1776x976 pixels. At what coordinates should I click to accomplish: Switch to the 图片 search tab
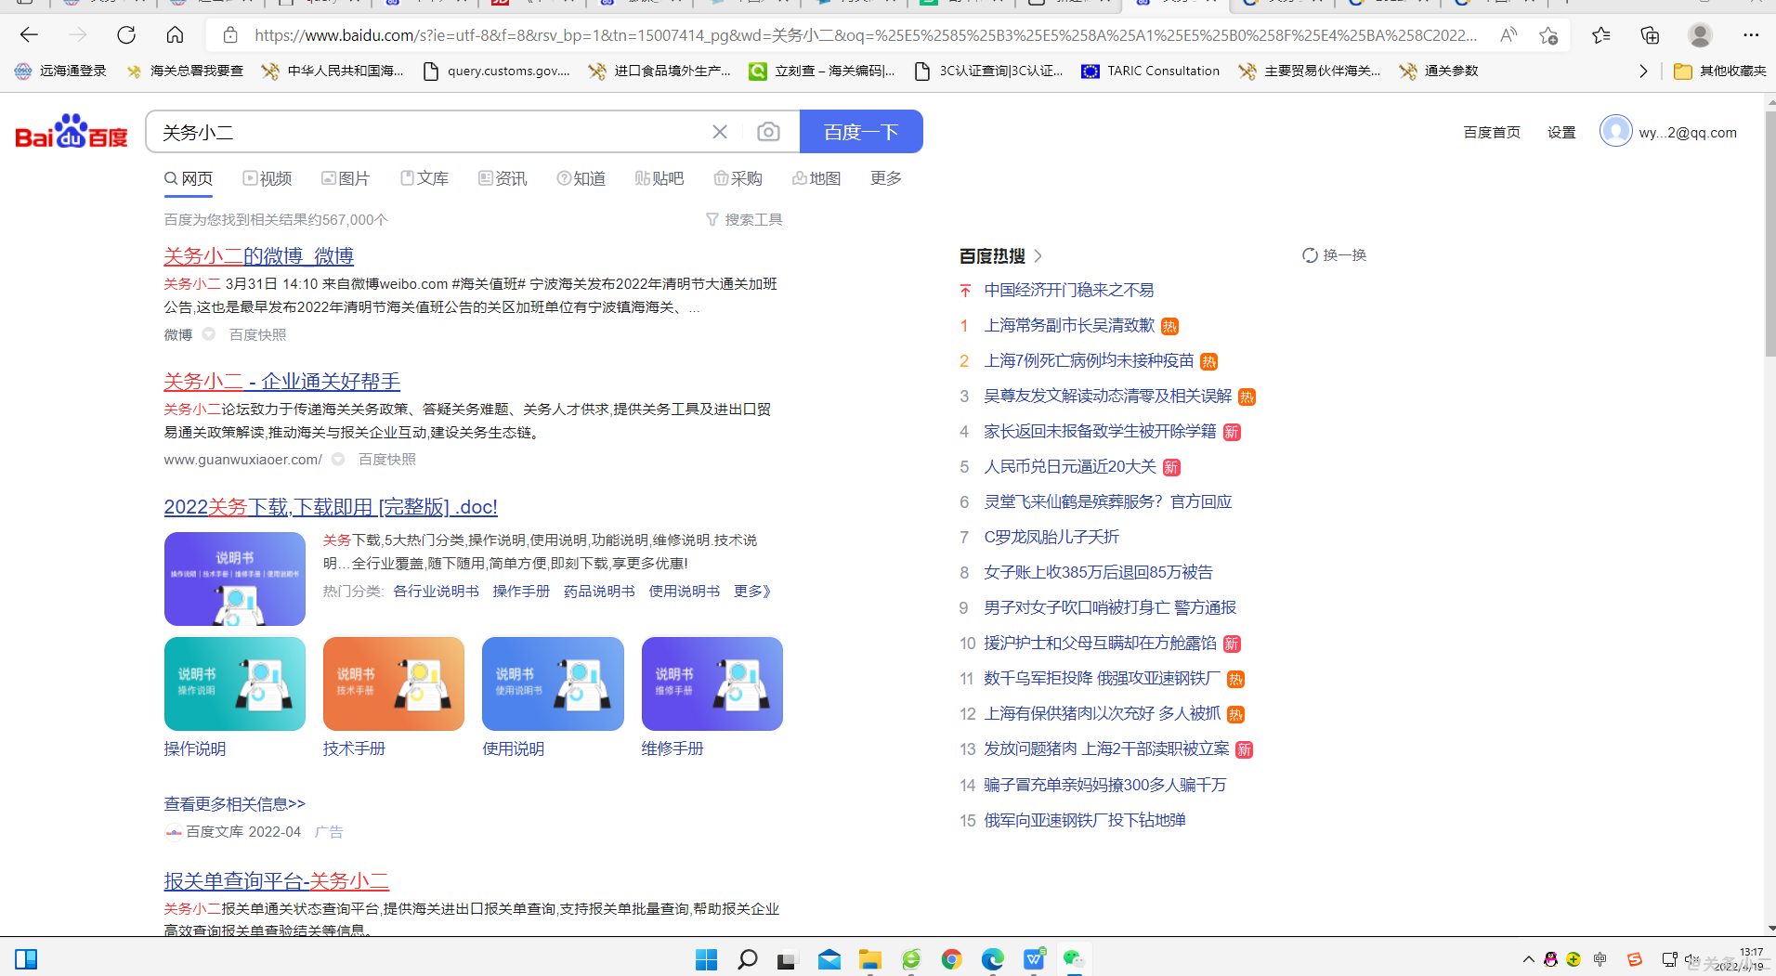[346, 178]
